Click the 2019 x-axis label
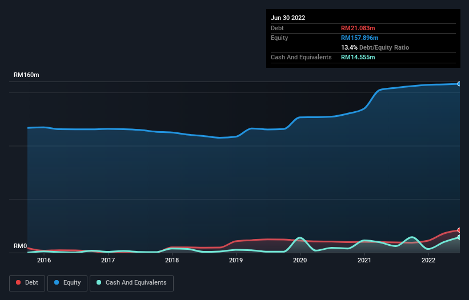This screenshot has height=300, width=469. [236, 260]
